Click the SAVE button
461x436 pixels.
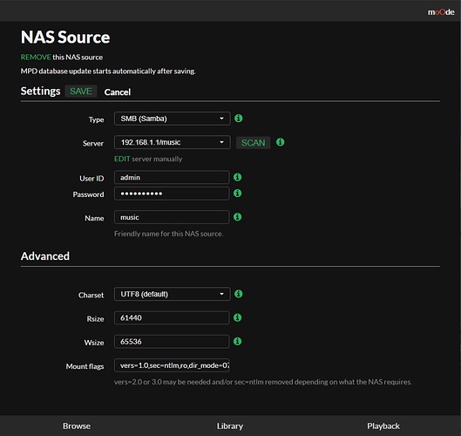click(81, 92)
